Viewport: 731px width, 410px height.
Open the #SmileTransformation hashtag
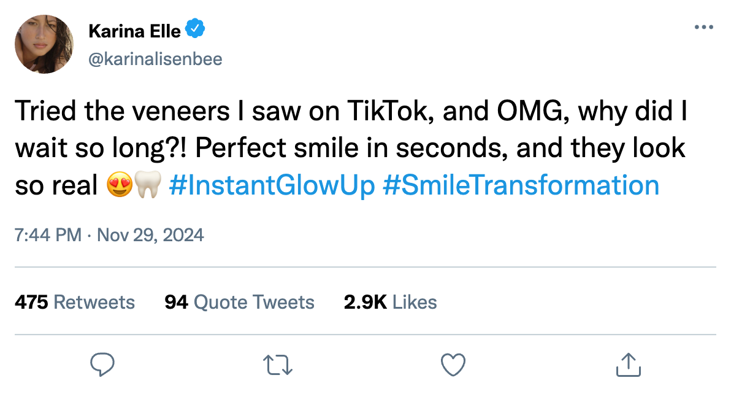point(521,185)
